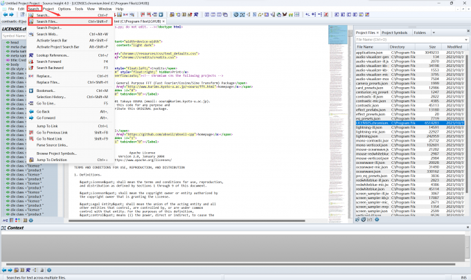Click the code overview minimap thumbnail
471x280 pixels.
pos(338,35)
